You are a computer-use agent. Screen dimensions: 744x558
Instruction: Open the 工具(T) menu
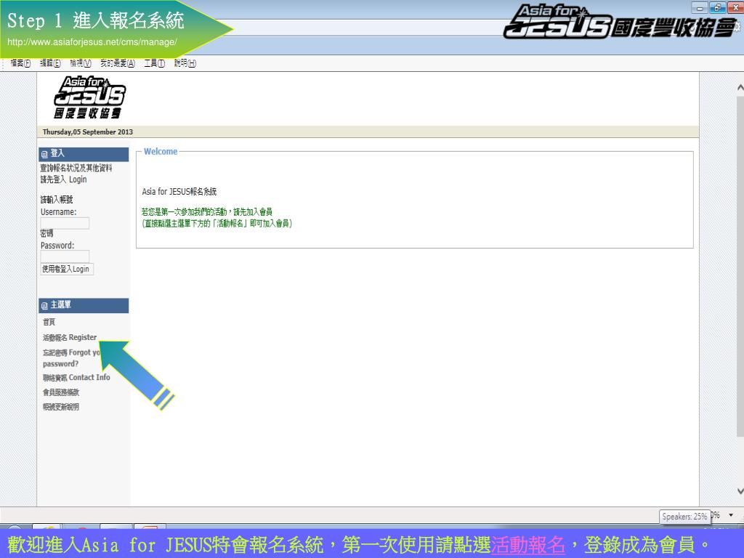154,63
